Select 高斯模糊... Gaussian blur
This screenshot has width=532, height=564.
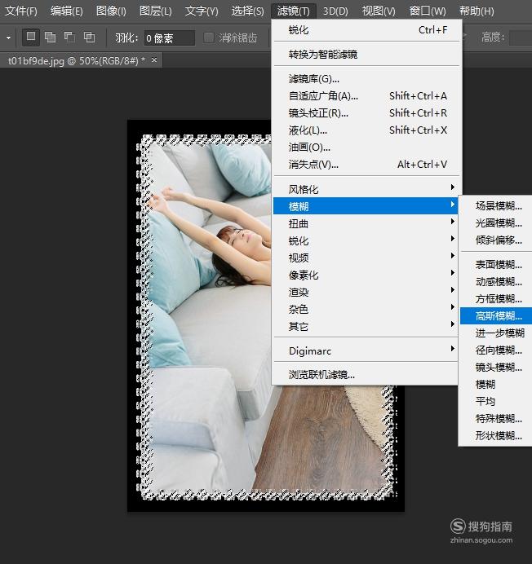(x=496, y=315)
